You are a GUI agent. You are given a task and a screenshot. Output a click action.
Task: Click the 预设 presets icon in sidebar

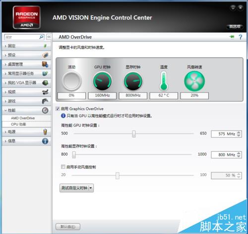45,55
